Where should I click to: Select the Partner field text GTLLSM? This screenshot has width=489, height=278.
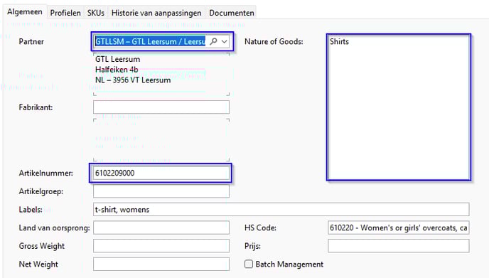coord(150,41)
